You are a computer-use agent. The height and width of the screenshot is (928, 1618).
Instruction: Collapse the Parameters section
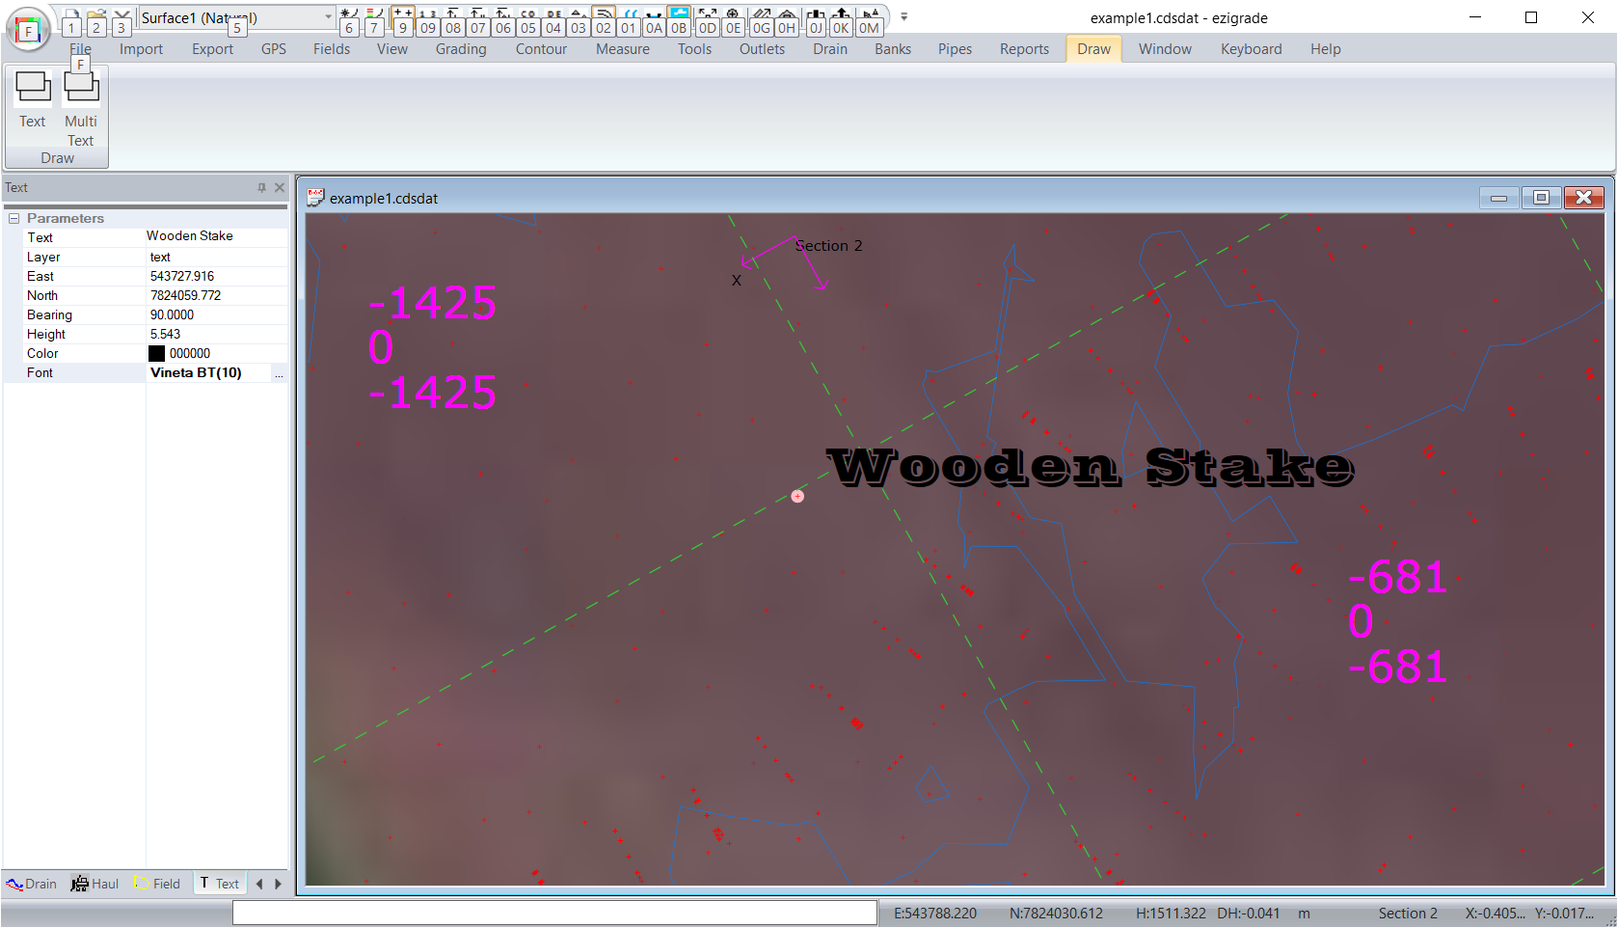[x=14, y=219]
